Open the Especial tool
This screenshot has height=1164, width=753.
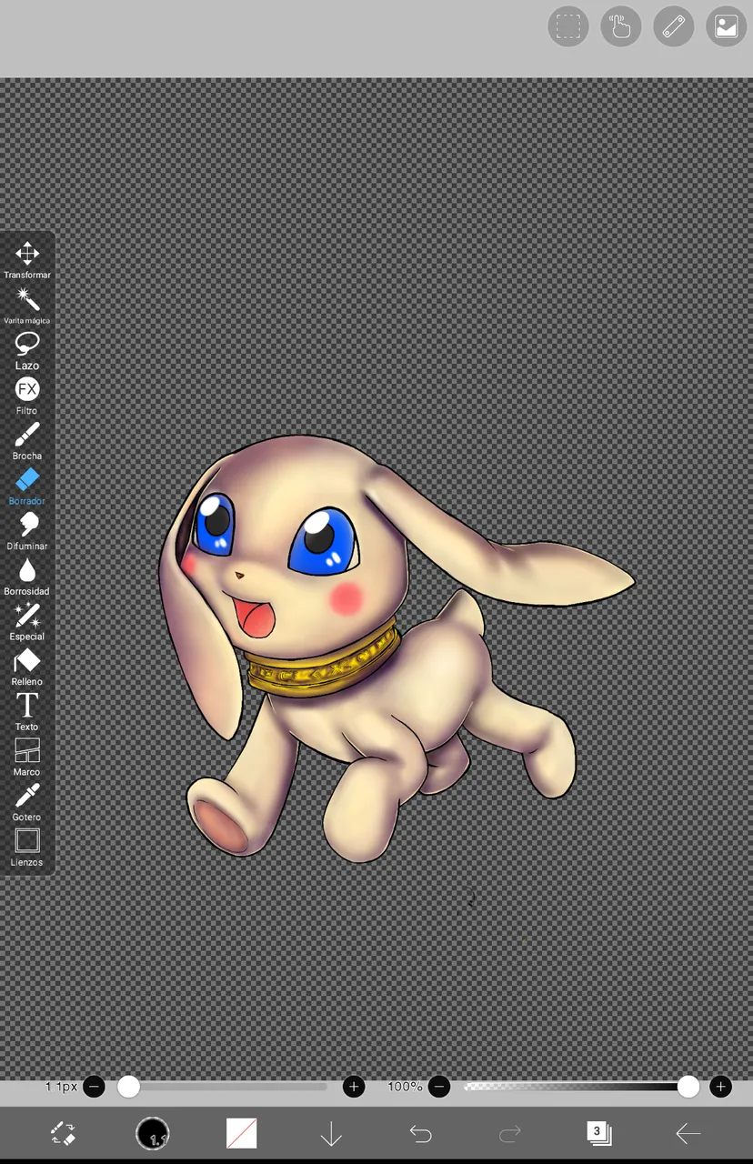point(27,622)
